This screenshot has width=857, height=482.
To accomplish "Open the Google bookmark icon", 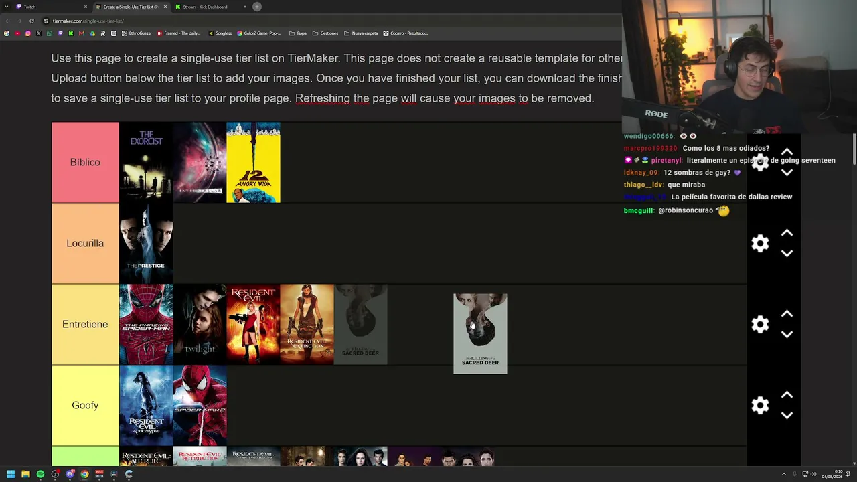I will pos(7,33).
